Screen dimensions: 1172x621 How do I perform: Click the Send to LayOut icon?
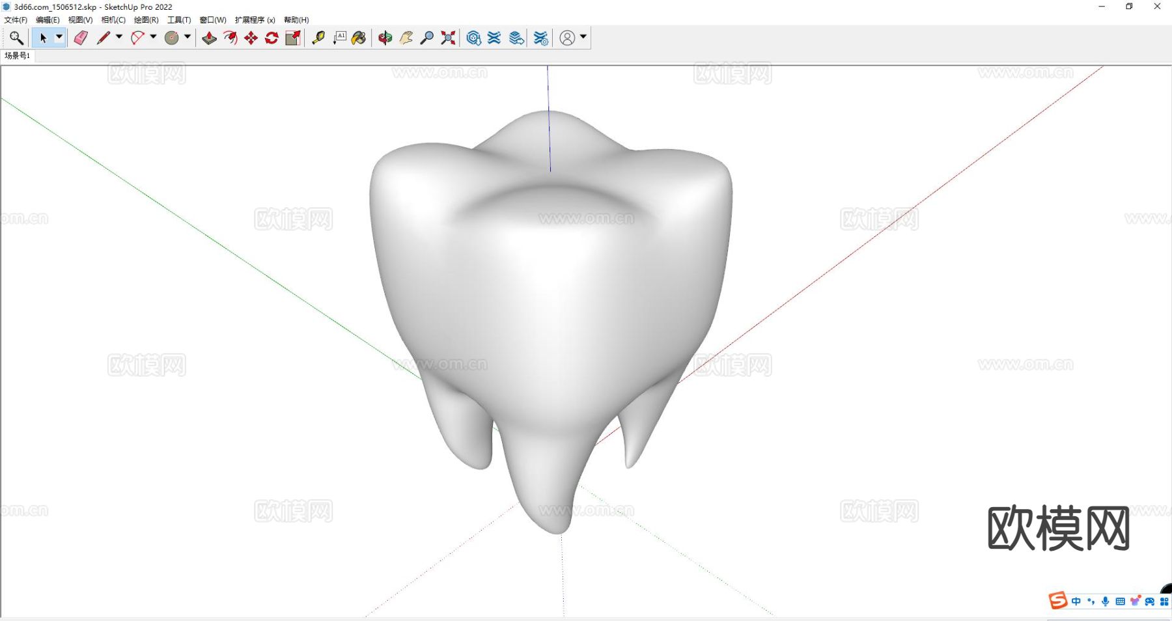(x=516, y=38)
